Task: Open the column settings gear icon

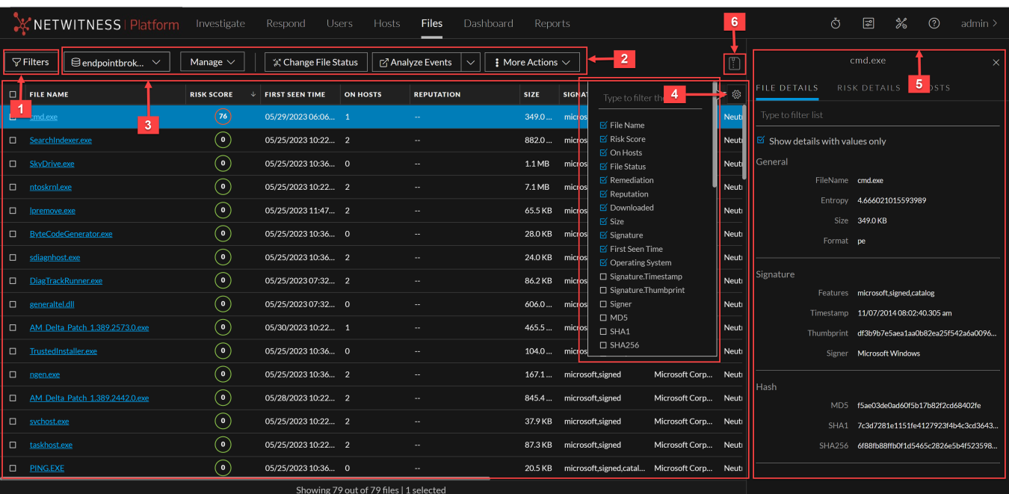Action: pos(736,95)
